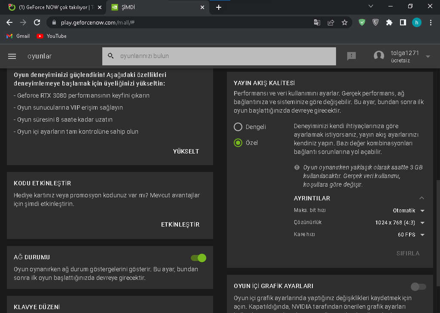Click the YÜKSELT button
This screenshot has height=313, width=440.
pos(186,151)
